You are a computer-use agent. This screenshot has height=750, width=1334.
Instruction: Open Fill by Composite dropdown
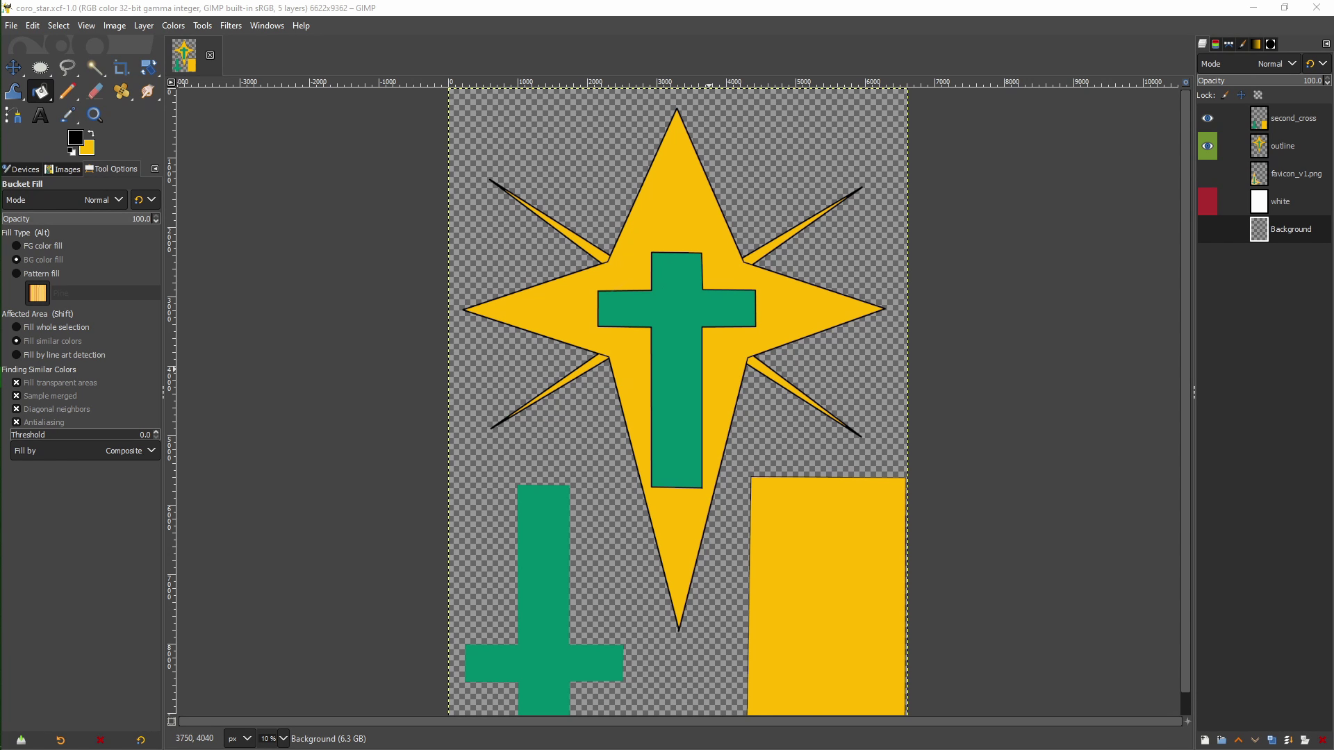85,451
